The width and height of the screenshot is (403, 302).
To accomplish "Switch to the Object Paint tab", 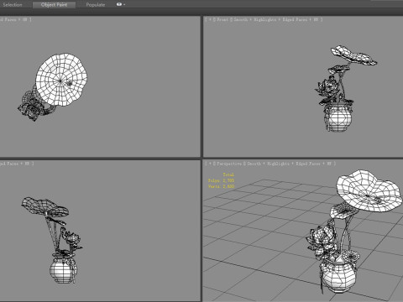I will [x=54, y=5].
